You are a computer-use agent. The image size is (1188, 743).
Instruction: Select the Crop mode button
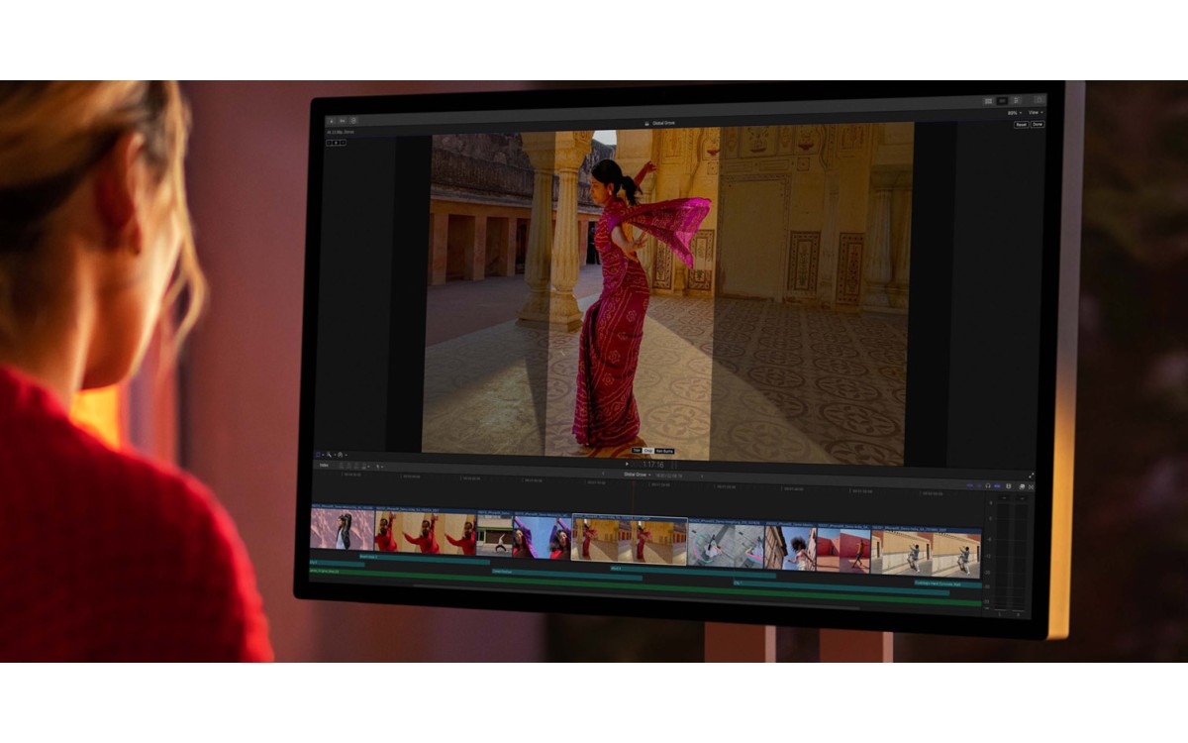coord(647,451)
